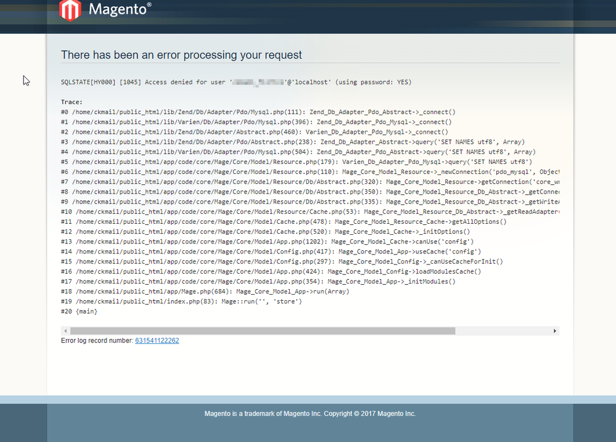Click the horizontal scrollbar thumb
The height and width of the screenshot is (442, 616).
click(263, 331)
